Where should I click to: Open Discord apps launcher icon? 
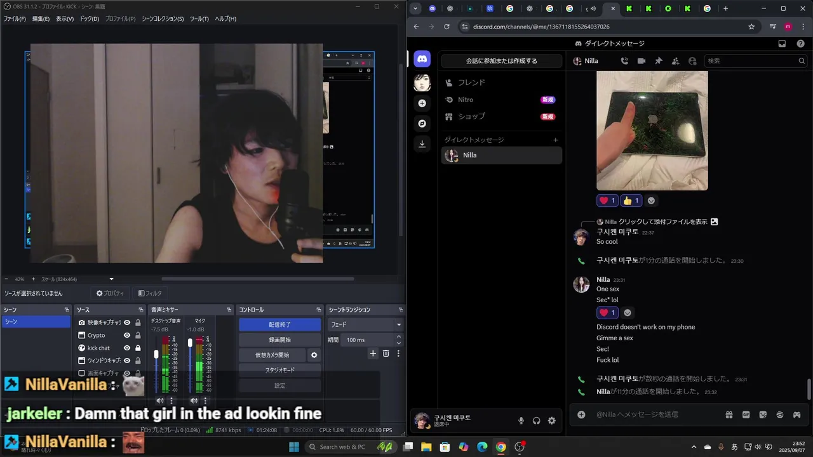coord(796,414)
